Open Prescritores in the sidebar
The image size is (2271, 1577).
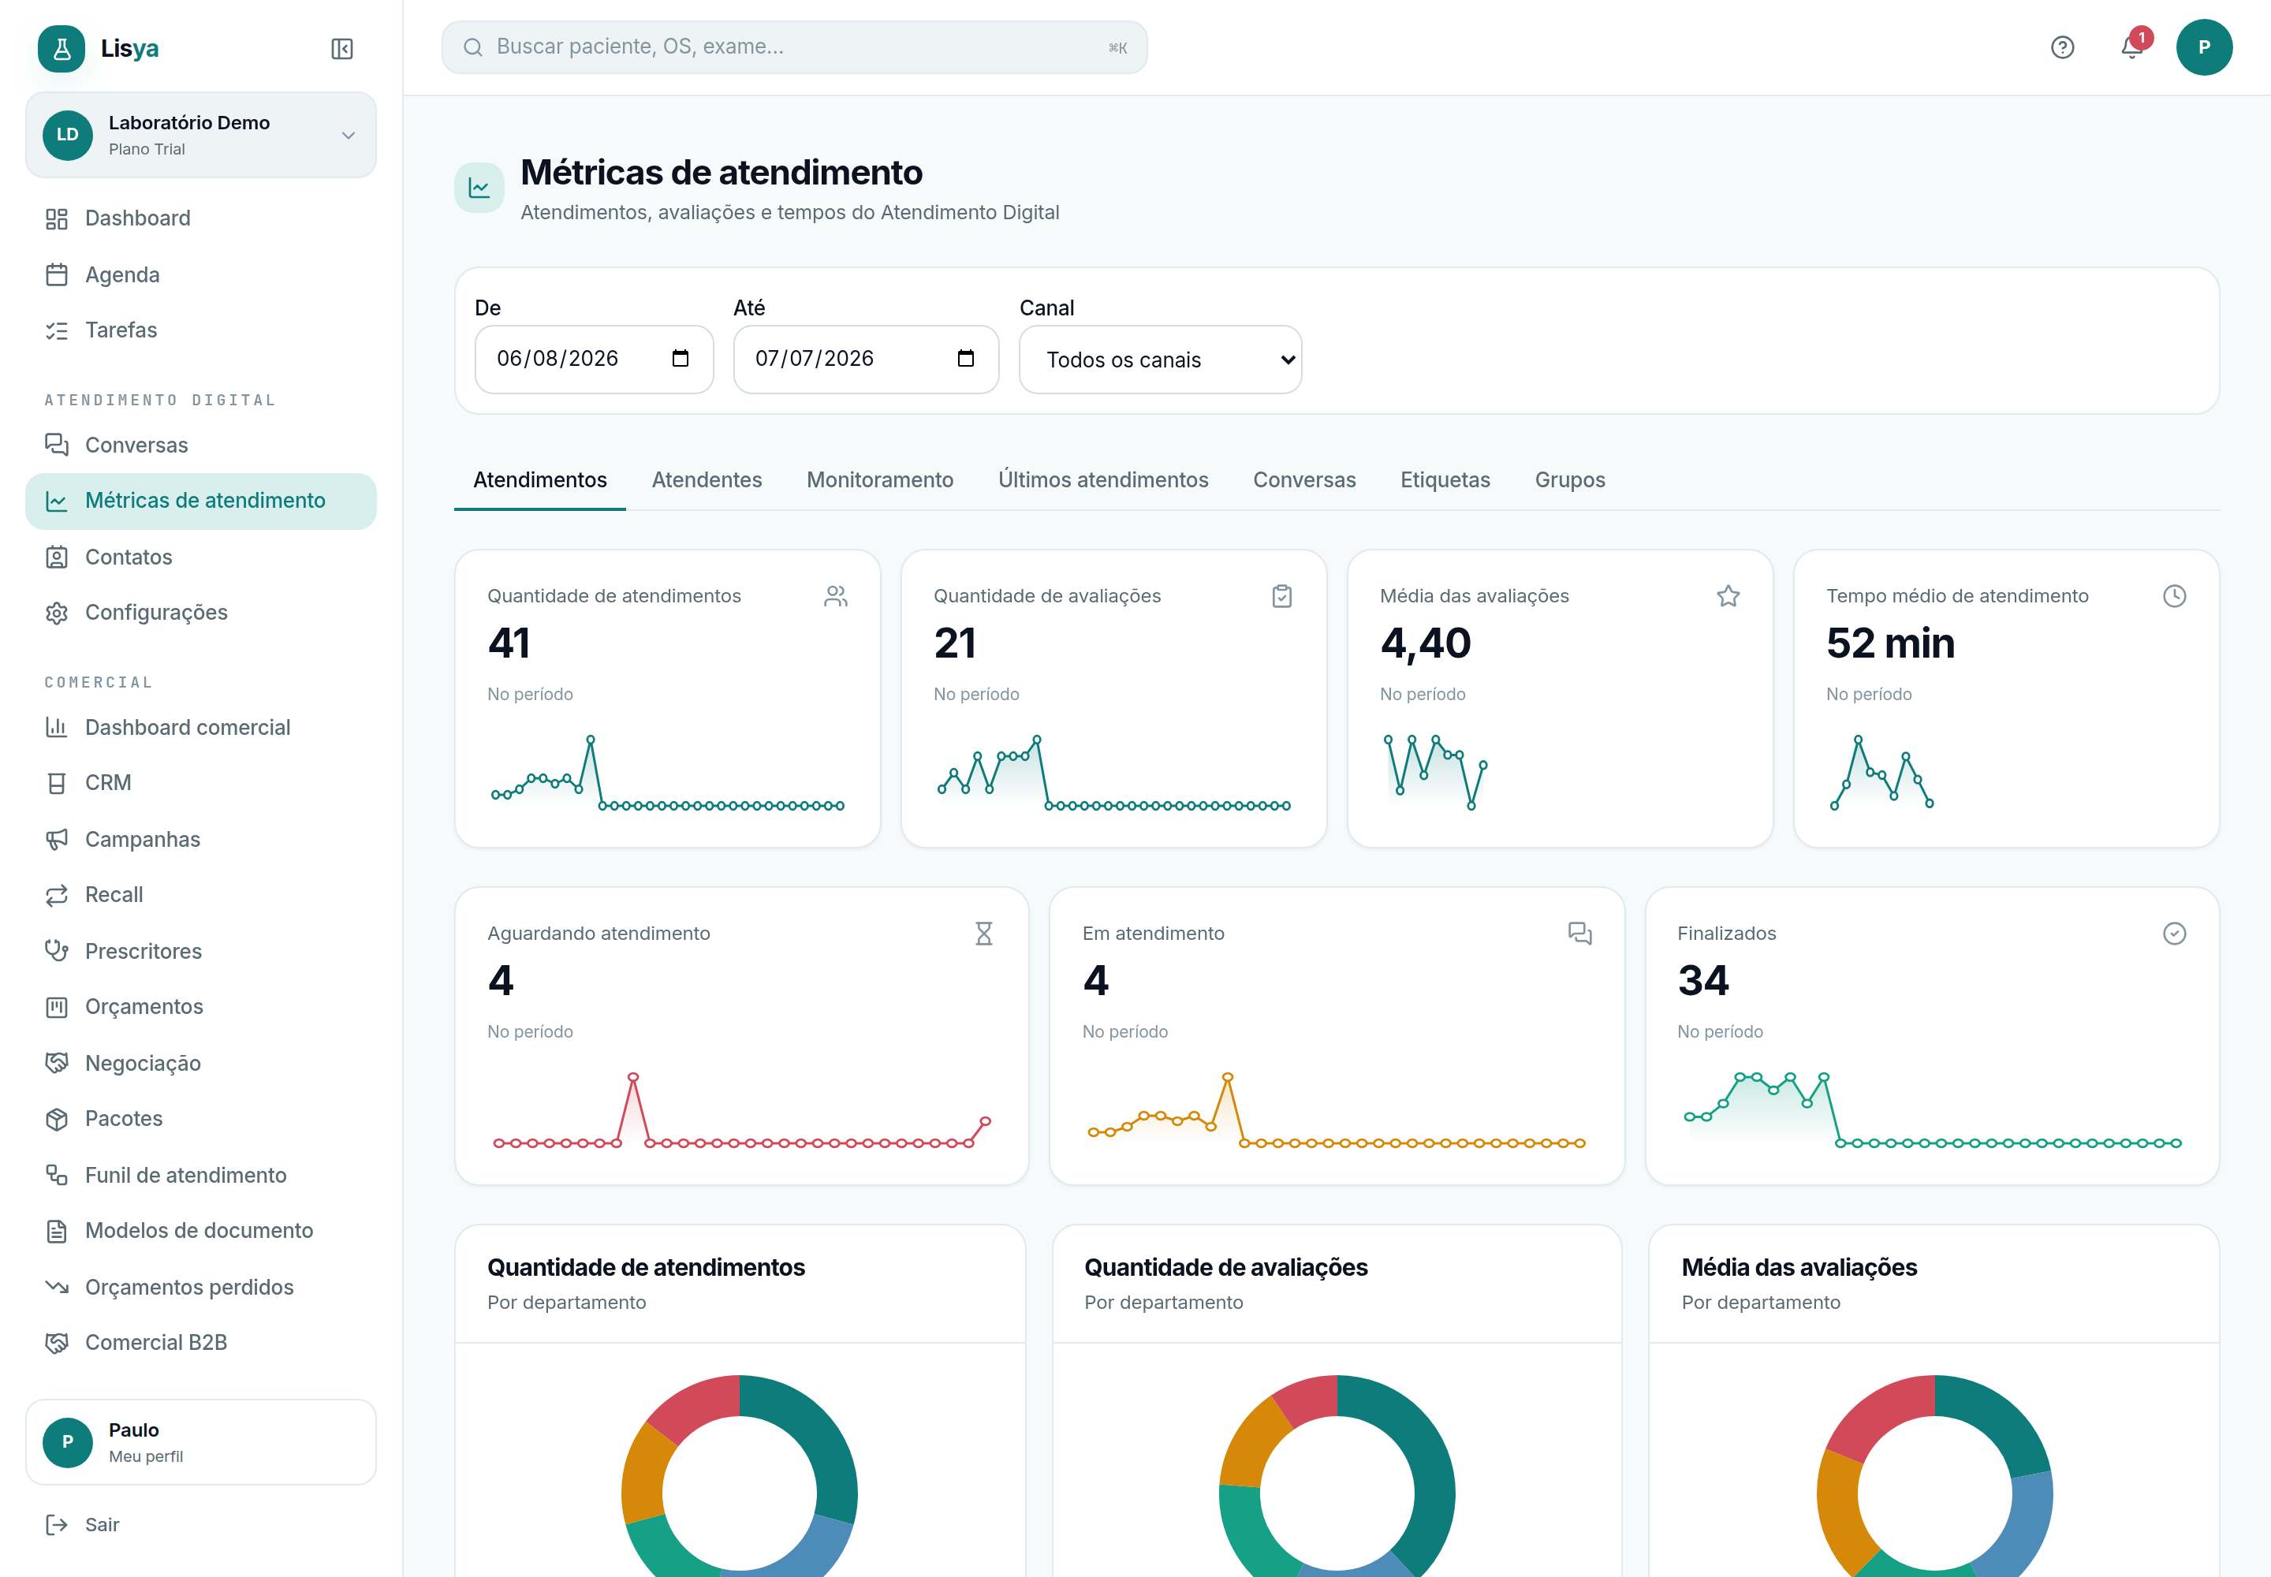point(200,951)
